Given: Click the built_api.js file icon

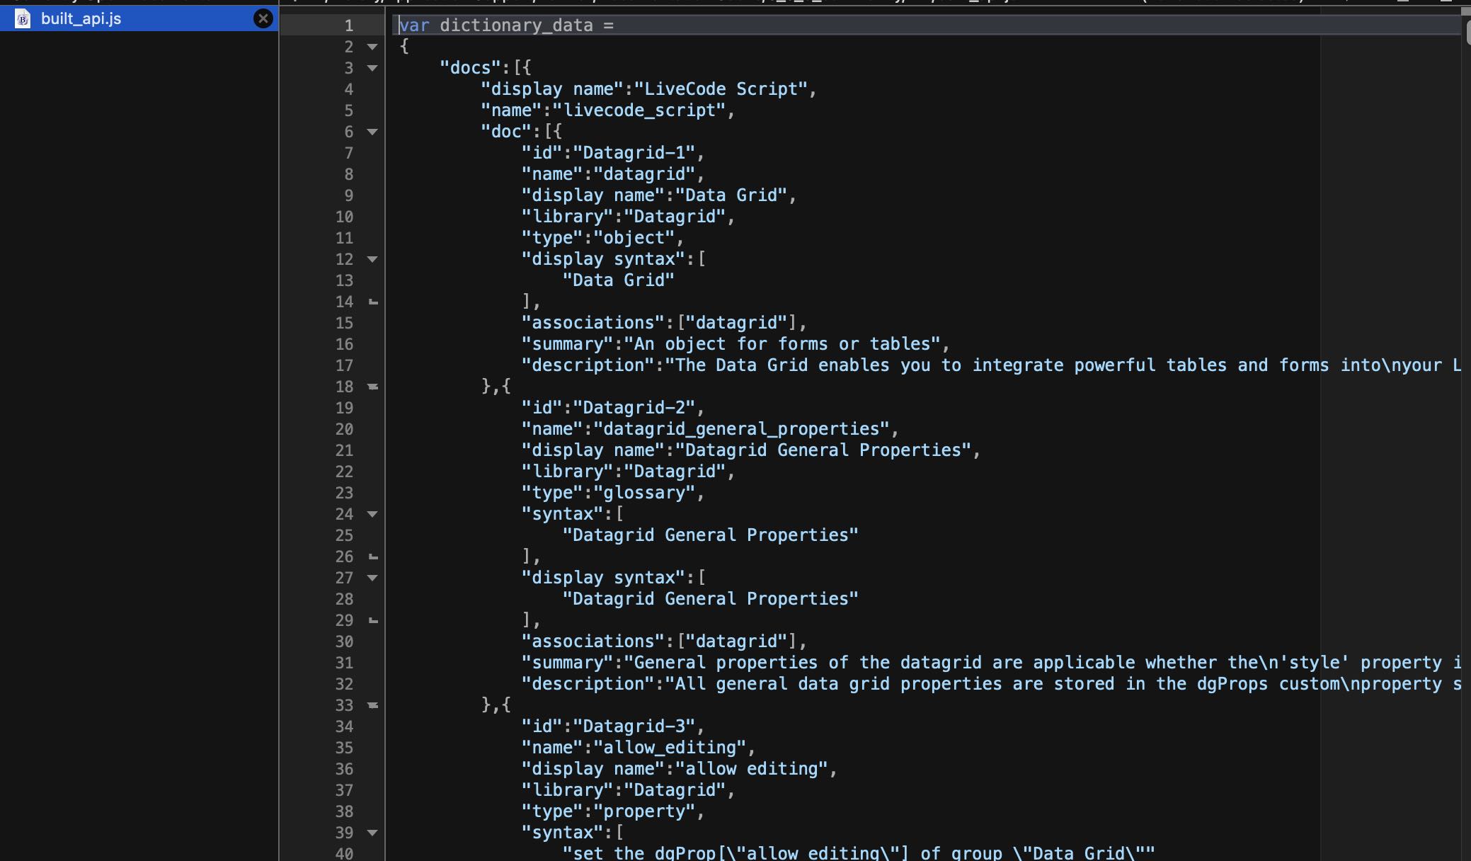Looking at the screenshot, I should [x=23, y=18].
